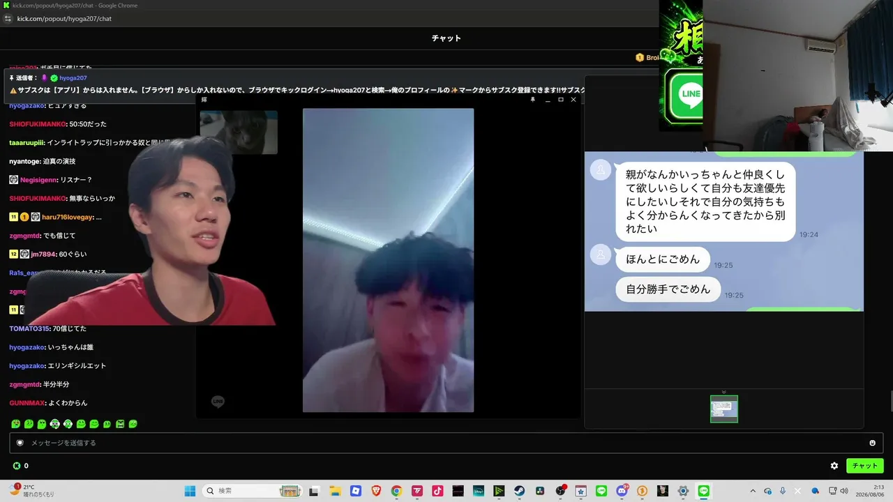Open Google Chrome from taskbar
The image size is (893, 502).
click(396, 491)
